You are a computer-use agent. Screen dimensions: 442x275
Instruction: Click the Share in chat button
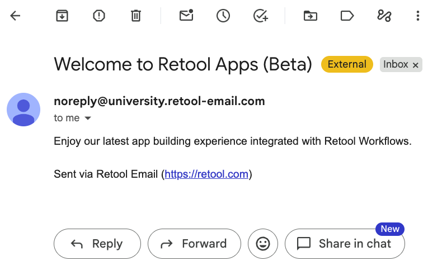345,244
